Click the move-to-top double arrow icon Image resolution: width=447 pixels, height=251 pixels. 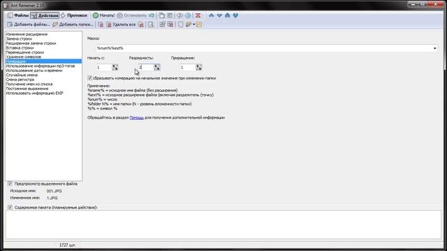pos(227,15)
